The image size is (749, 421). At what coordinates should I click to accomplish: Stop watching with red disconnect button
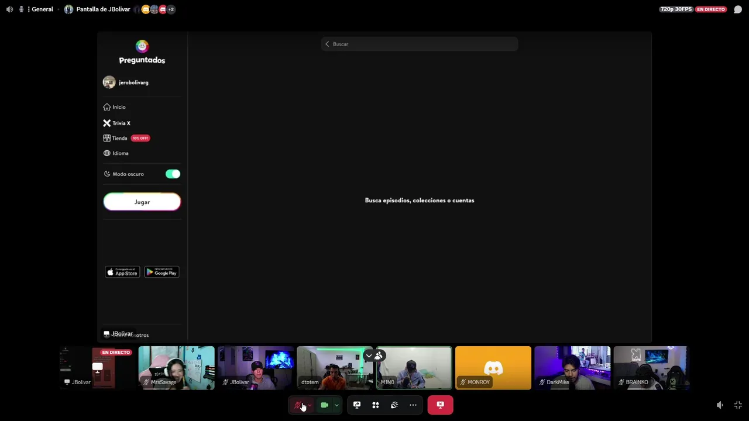pyautogui.click(x=440, y=405)
